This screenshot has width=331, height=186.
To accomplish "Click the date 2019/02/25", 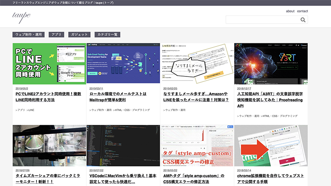I will coord(170,88).
